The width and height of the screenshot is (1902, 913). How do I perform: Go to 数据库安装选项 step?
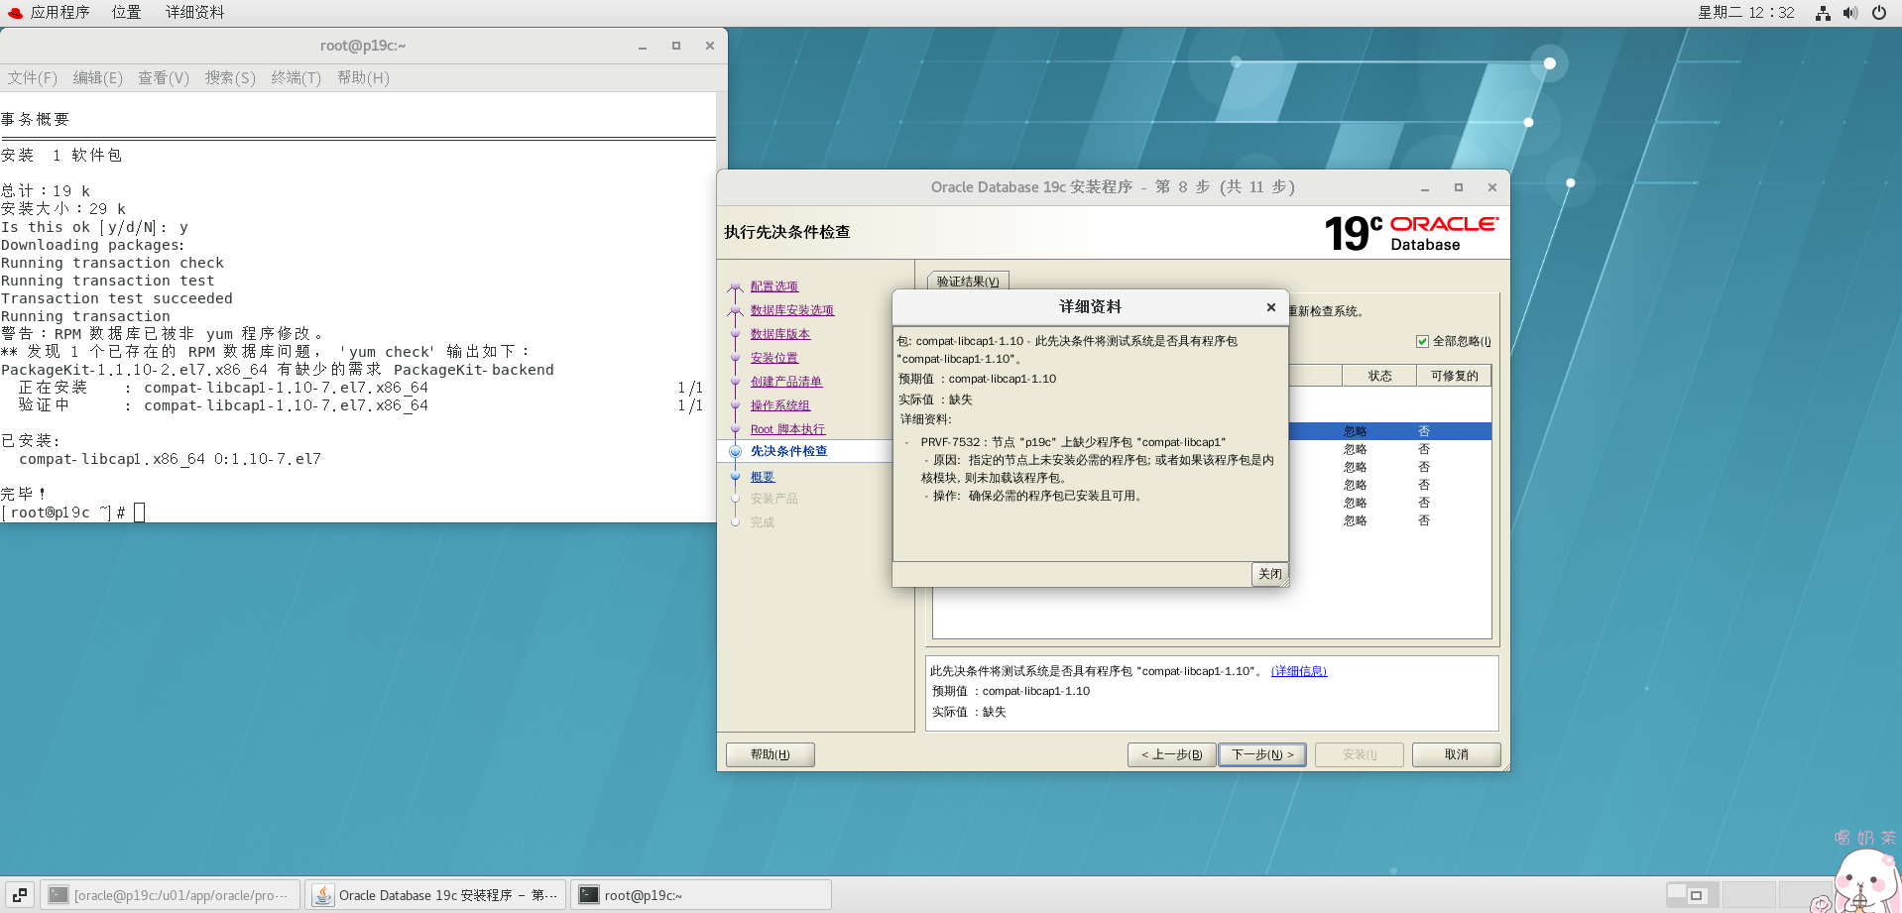[792, 310]
